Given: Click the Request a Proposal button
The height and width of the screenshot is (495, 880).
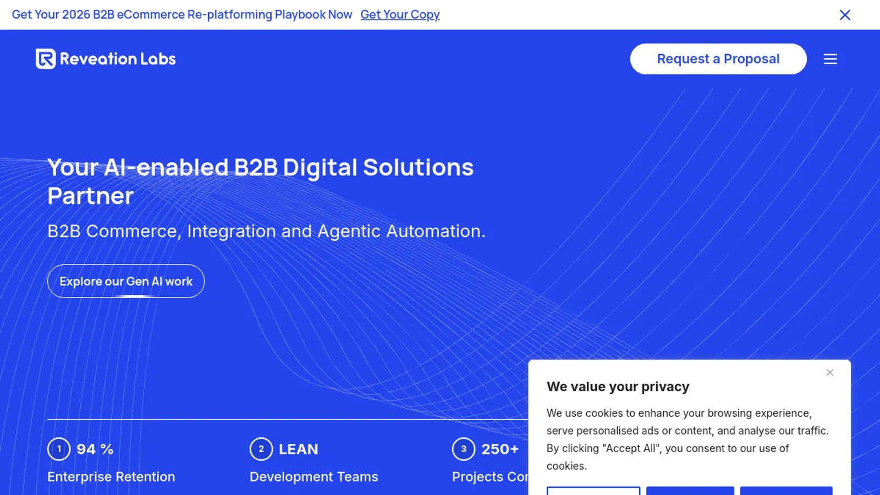Looking at the screenshot, I should (x=718, y=59).
